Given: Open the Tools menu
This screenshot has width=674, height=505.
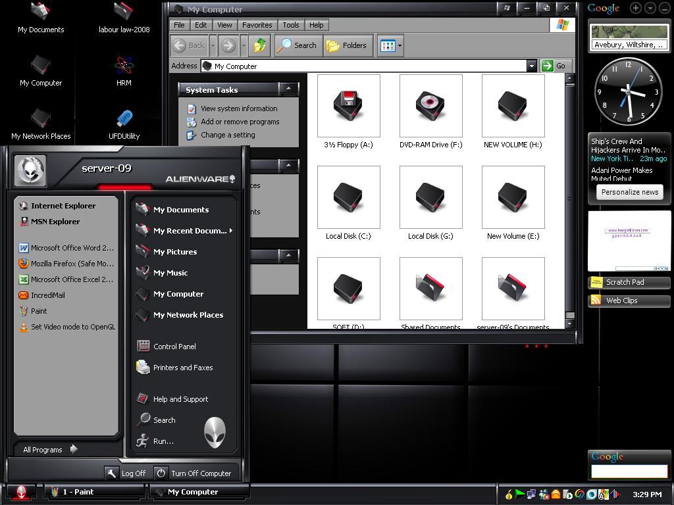Looking at the screenshot, I should point(290,25).
